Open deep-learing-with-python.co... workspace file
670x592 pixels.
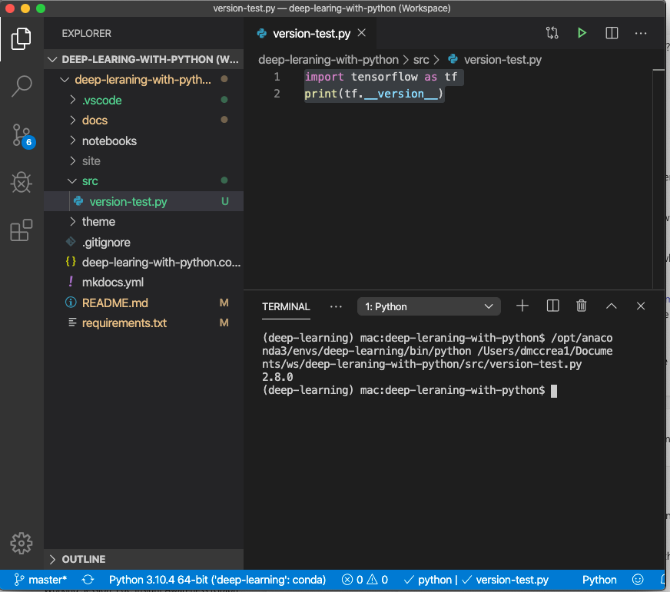(144, 262)
